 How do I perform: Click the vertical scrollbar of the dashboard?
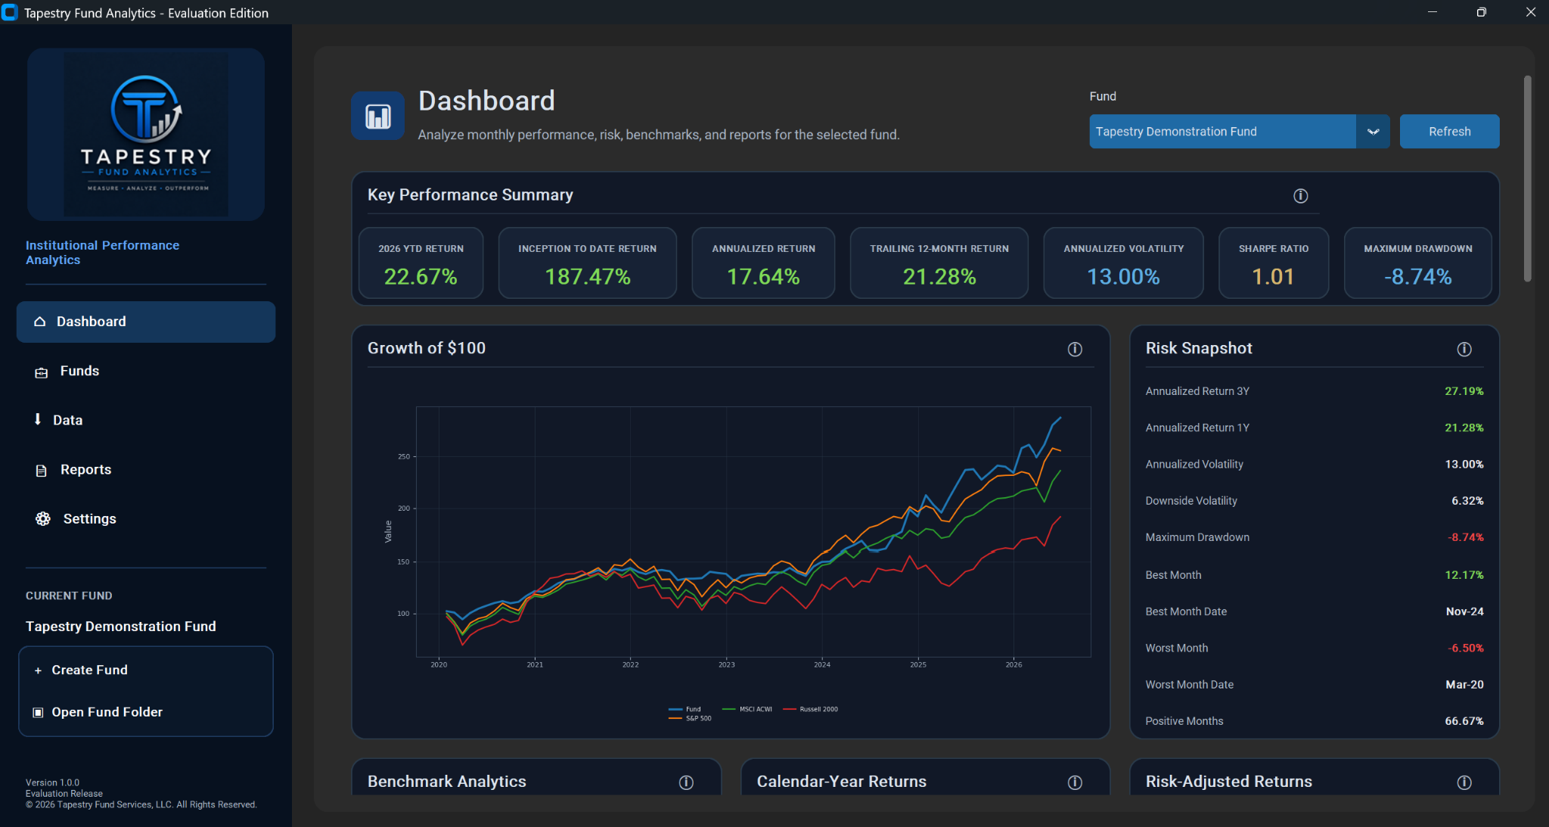[x=1527, y=179]
